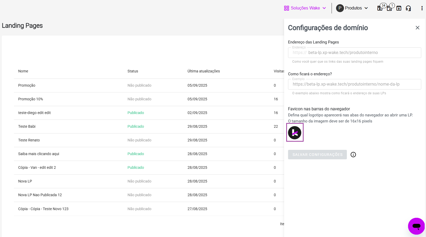426x237 pixels.
Task: Click the Última atualizações column header
Action: [x=204, y=71]
